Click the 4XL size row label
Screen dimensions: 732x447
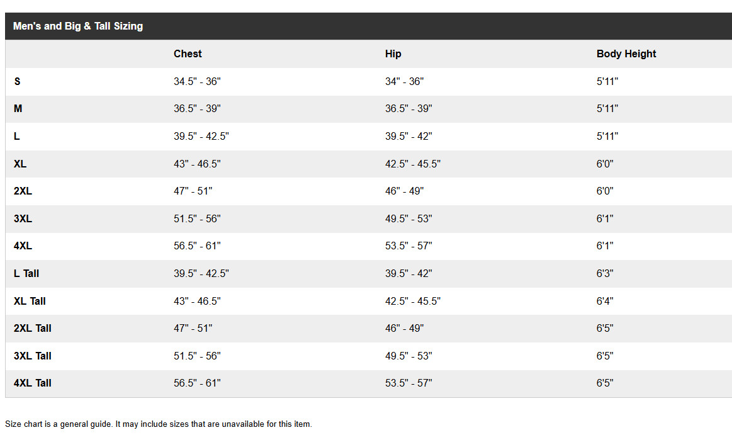[23, 246]
